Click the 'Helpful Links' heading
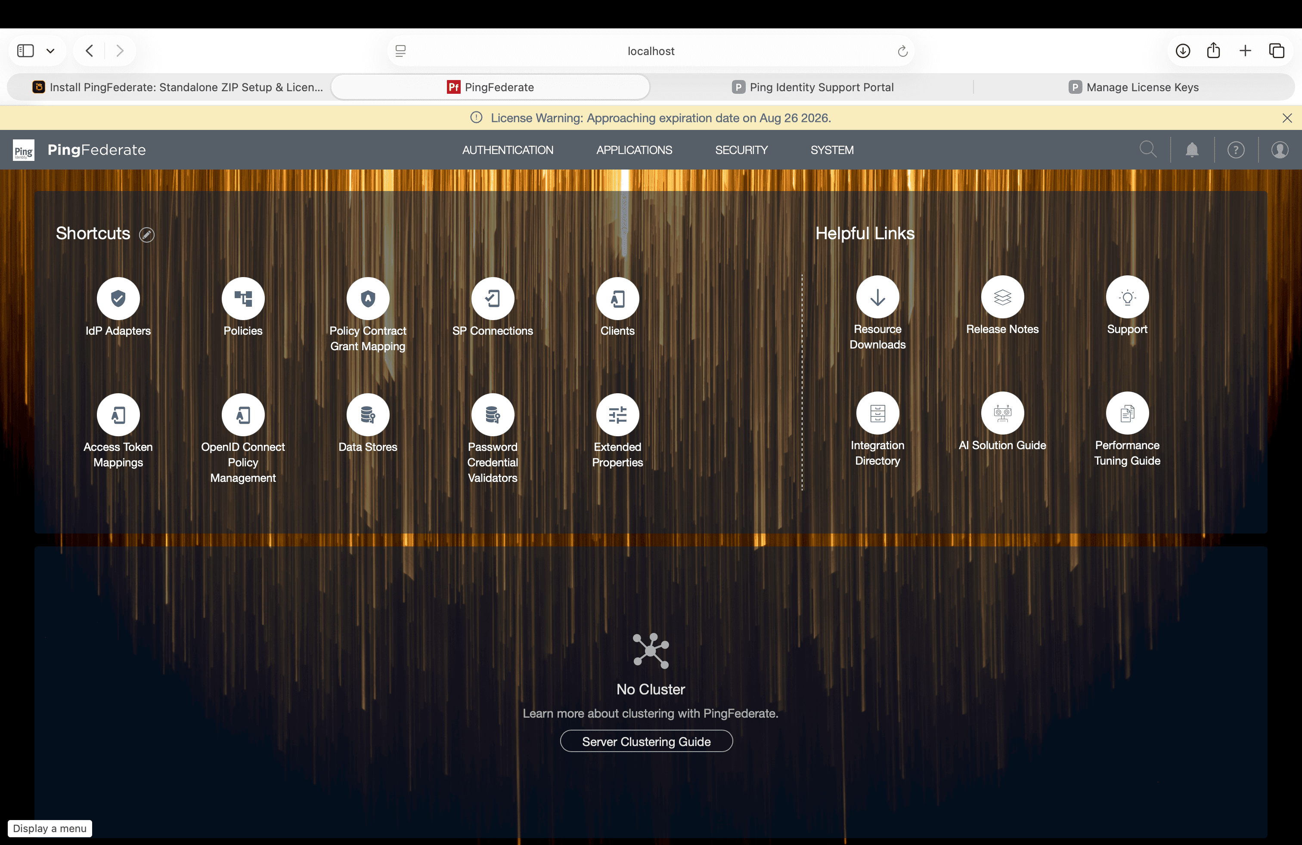 coord(865,233)
